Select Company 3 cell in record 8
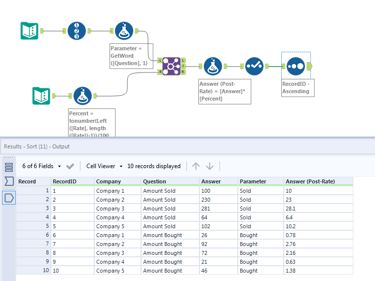The image size is (375, 281). click(117, 253)
